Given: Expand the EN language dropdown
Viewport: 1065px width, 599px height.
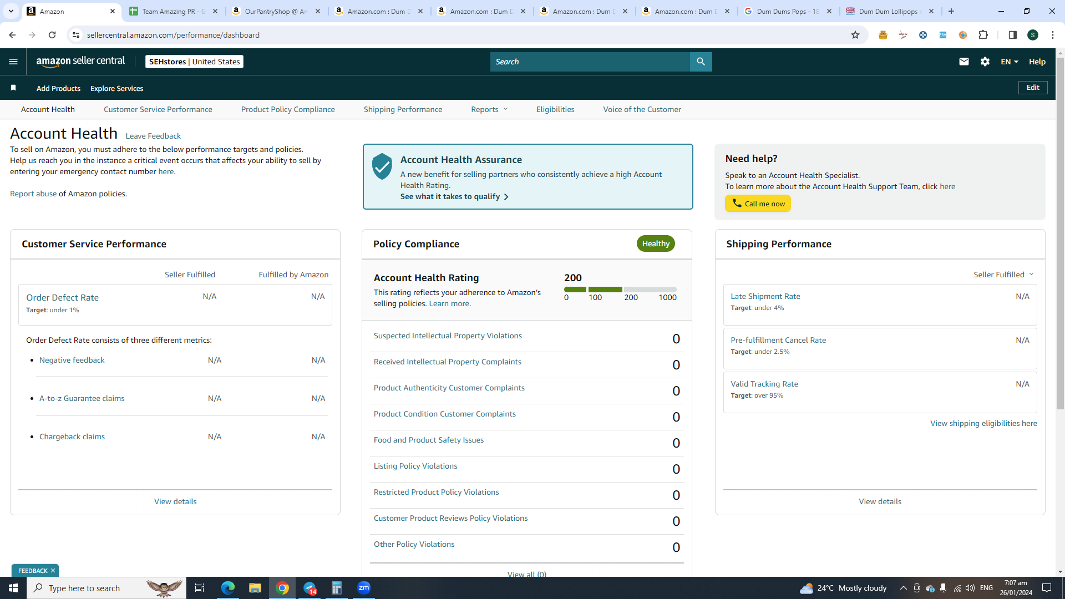Looking at the screenshot, I should coord(1010,62).
